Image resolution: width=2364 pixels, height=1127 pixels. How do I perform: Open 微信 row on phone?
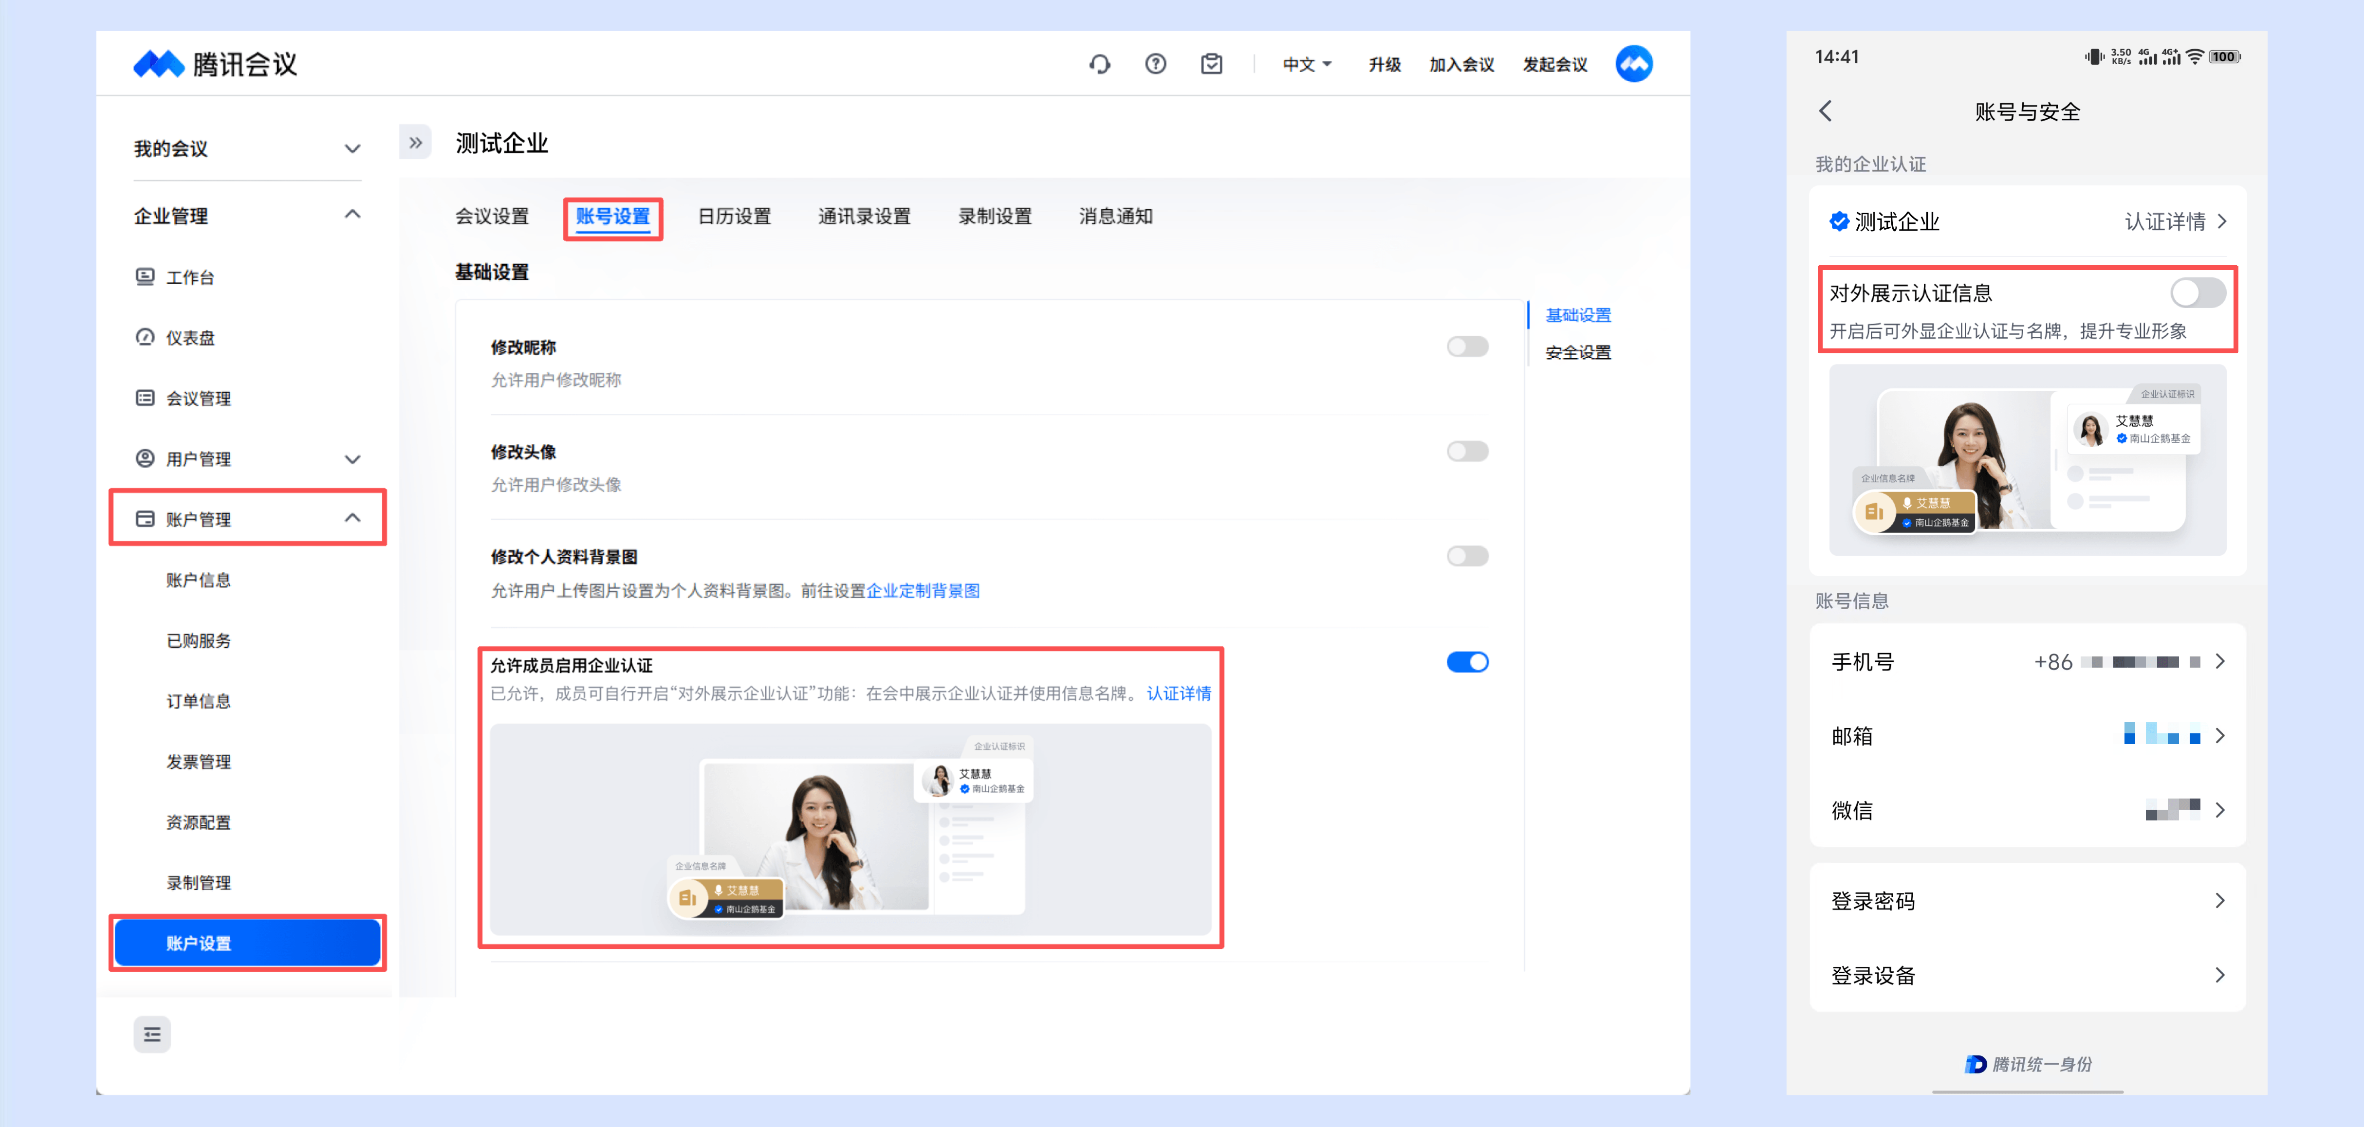click(x=2027, y=810)
